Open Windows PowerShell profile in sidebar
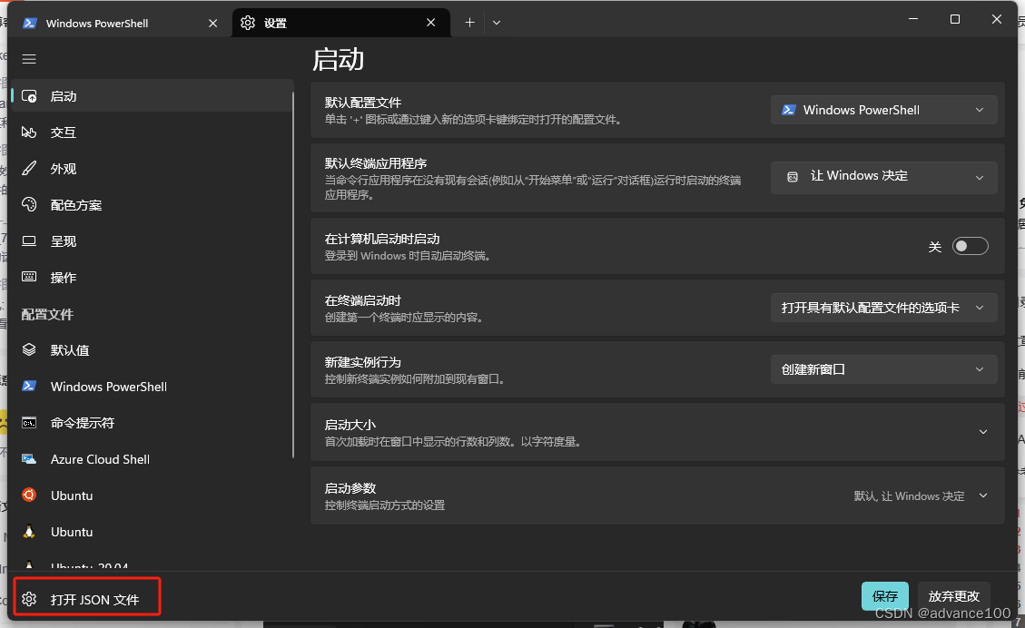This screenshot has width=1025, height=628. (x=153, y=387)
